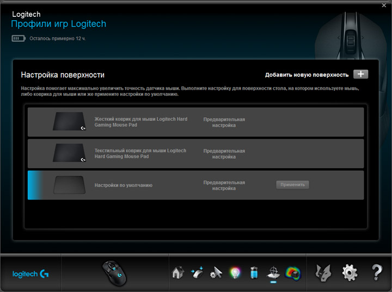392x292 pixels.
Task: Click the 'Настройка поверхности' heading
Action: [x=63, y=74]
